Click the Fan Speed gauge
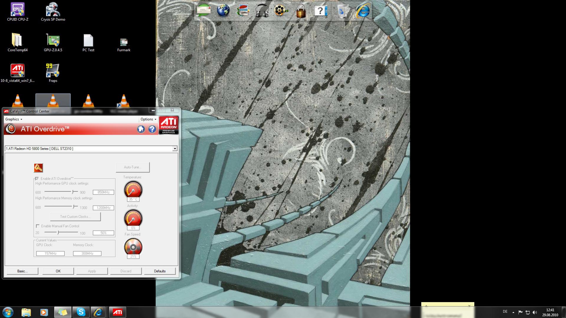Screen dimensions: 566x318 click(133, 247)
